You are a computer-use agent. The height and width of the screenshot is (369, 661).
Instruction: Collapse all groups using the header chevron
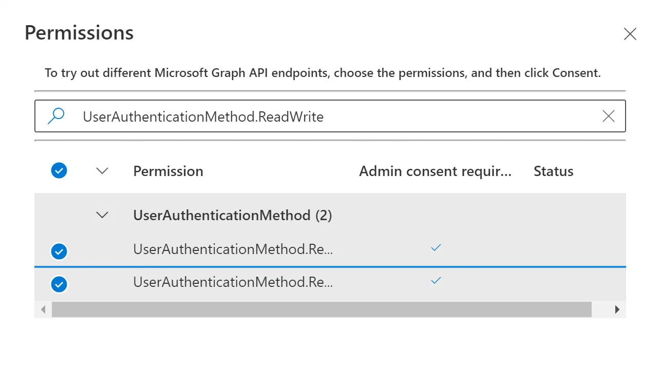click(x=103, y=171)
